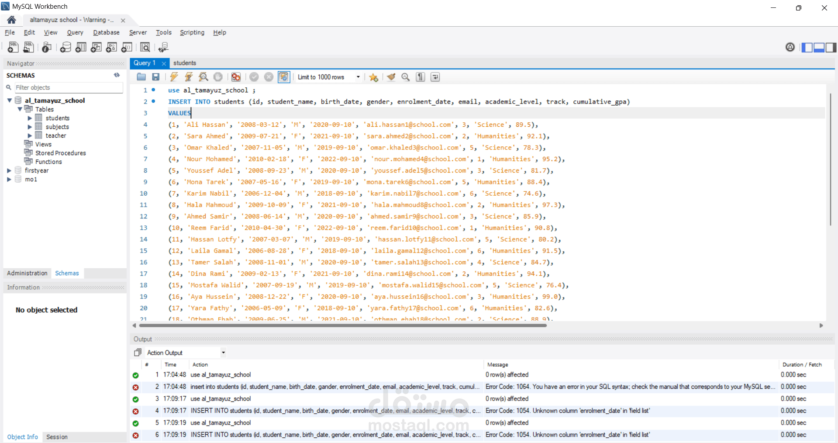Show the right sidebar panel
Viewport: 838px width, 443px height.
(x=831, y=47)
